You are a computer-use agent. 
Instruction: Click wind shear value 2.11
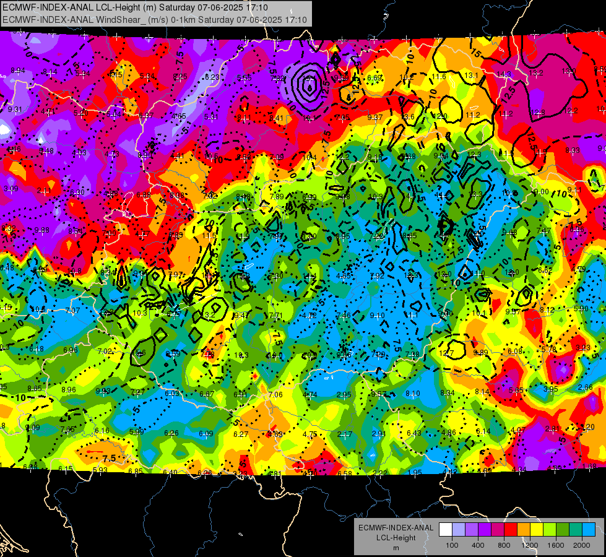(44, 191)
